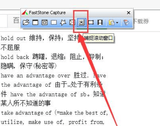Click the 'the advantage of' text
Viewport: 160px width, 126px height.
coord(26,85)
